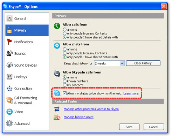This screenshot has height=137, width=172.
Task: Click the Privacy padlock icon
Action: [x=9, y=30]
